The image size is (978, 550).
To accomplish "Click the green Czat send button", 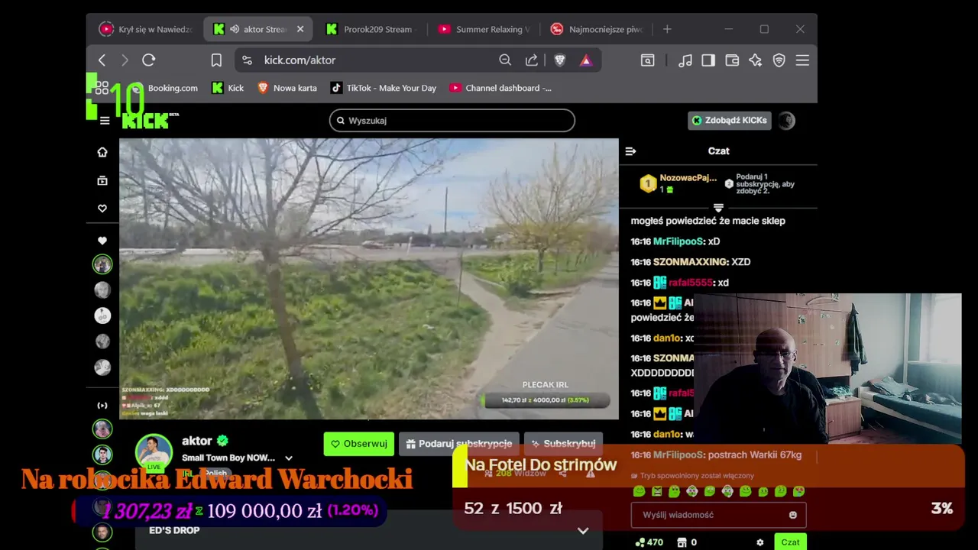I will [x=790, y=542].
